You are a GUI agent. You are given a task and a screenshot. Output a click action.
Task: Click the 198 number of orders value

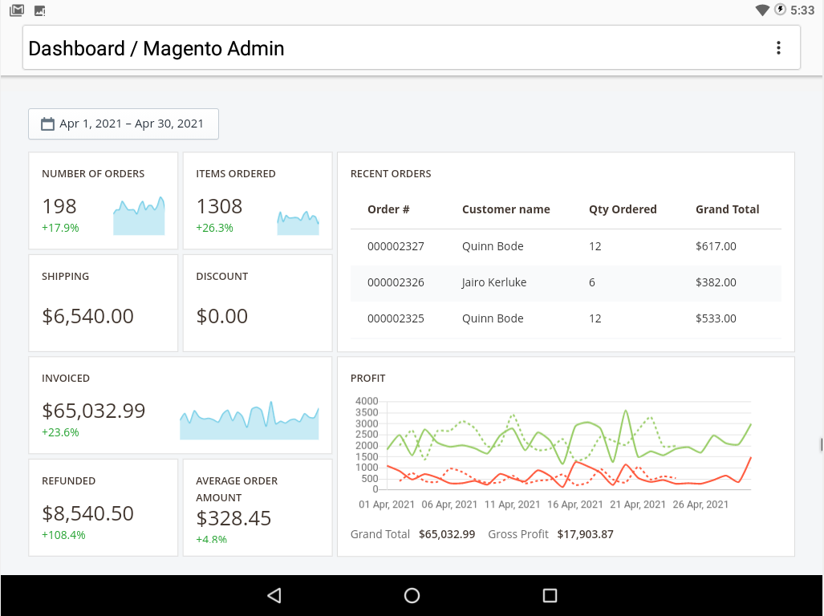(x=59, y=206)
